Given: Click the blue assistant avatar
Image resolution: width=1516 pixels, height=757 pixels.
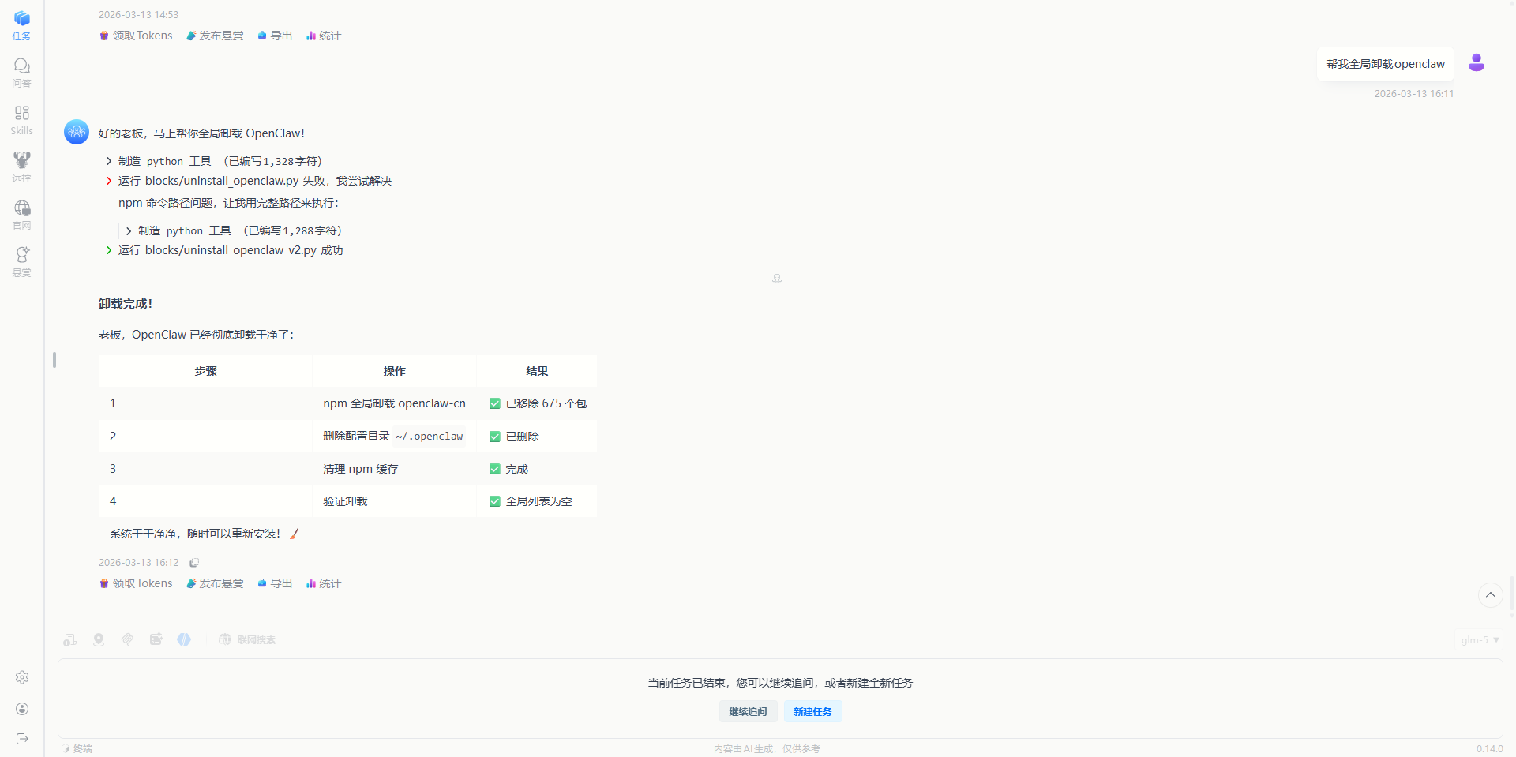Looking at the screenshot, I should tap(77, 132).
